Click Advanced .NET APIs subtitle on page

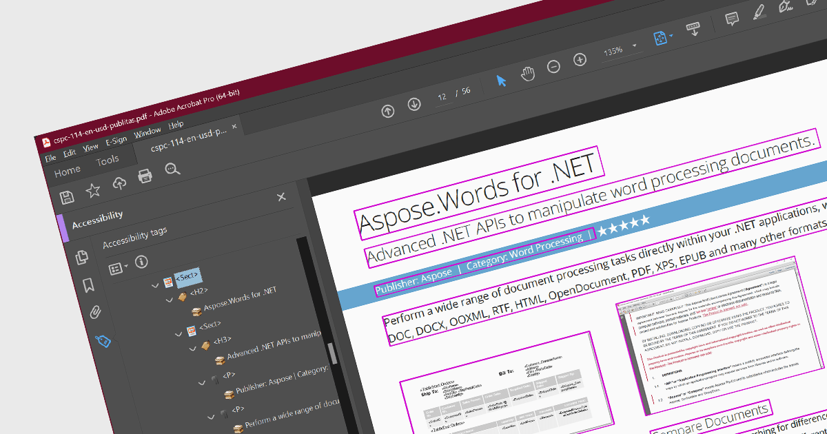coord(591,199)
